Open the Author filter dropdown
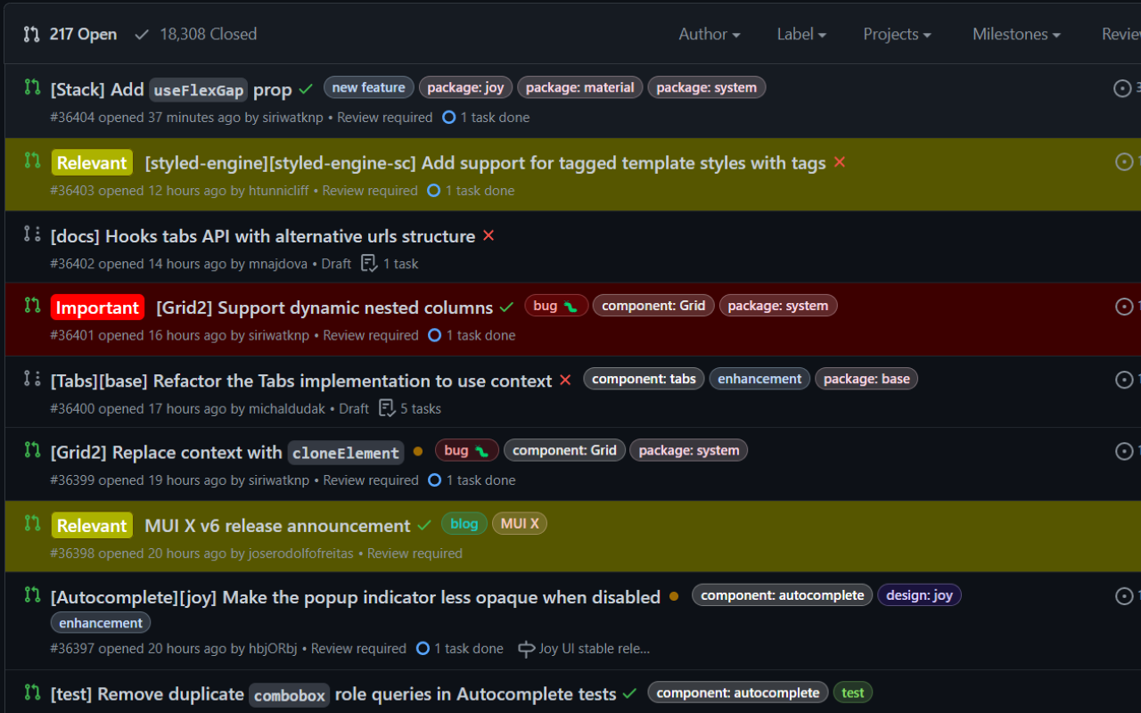 point(710,34)
